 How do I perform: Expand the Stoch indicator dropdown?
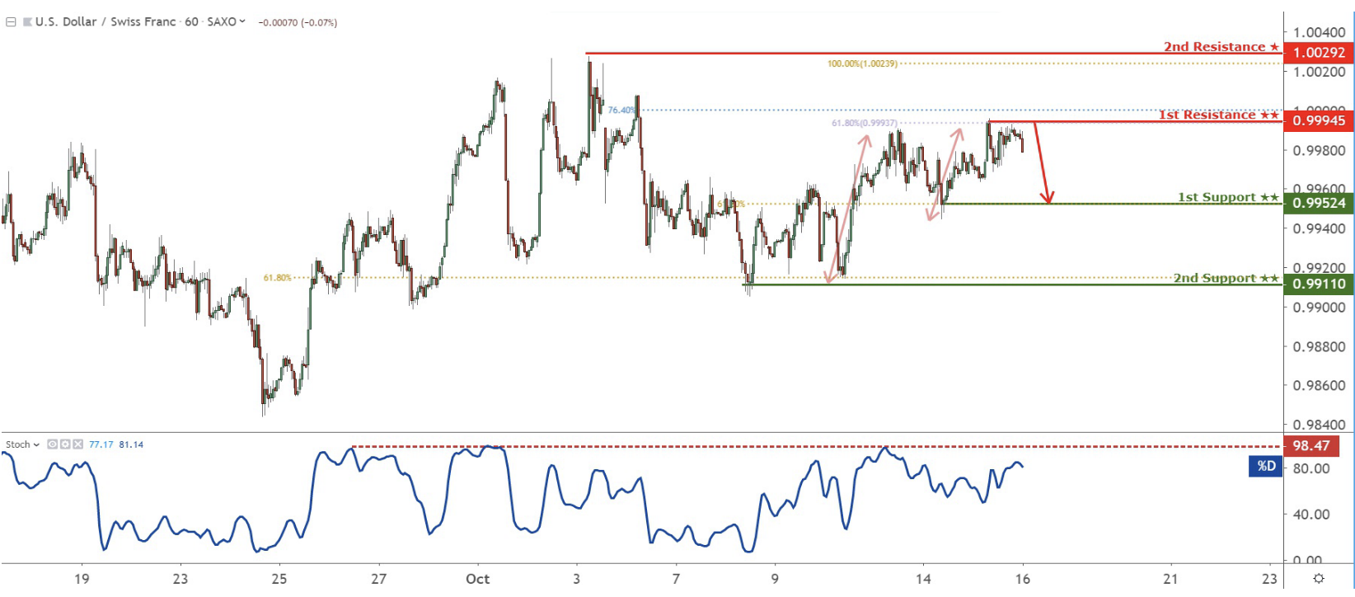tap(36, 444)
